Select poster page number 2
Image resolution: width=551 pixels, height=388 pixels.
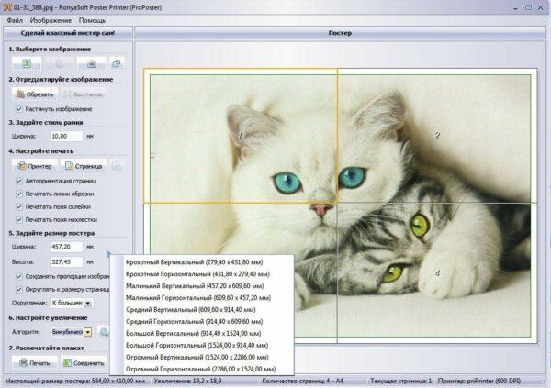(437, 136)
